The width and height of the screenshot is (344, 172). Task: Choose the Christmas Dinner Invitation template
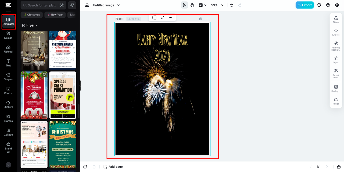(x=63, y=50)
